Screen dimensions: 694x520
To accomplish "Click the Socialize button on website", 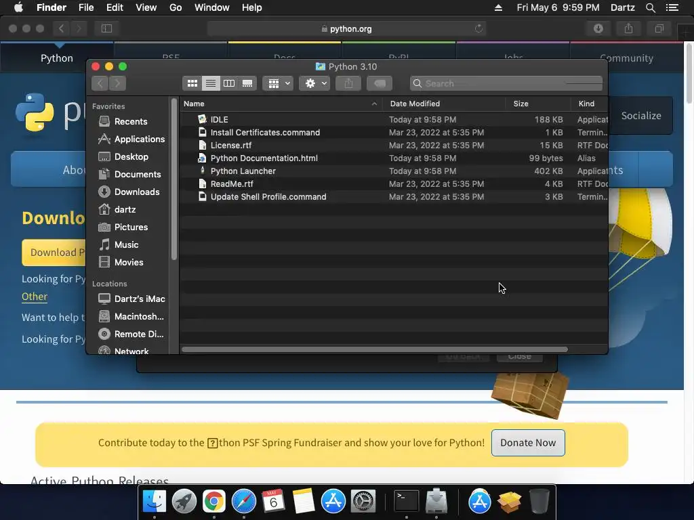I will [641, 115].
